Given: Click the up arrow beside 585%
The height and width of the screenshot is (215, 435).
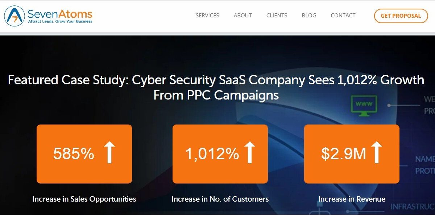Looking at the screenshot, I should [109, 152].
